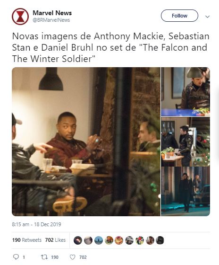
Task: Open middle-right photo near Christmas tree
Action: coord(185,141)
